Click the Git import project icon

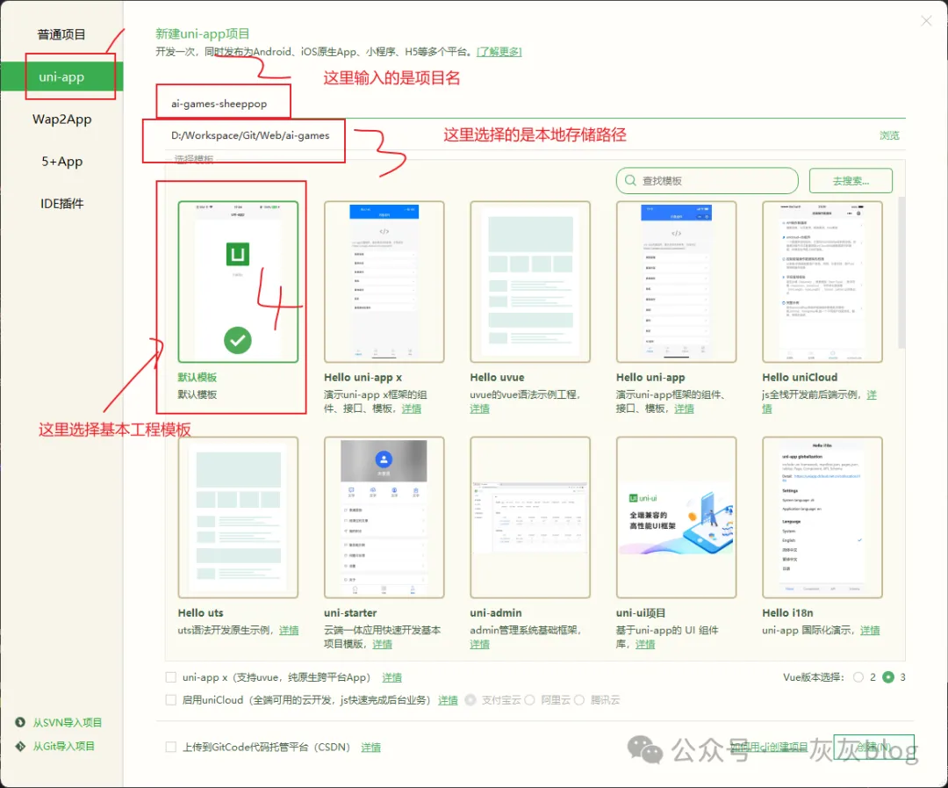coord(20,746)
